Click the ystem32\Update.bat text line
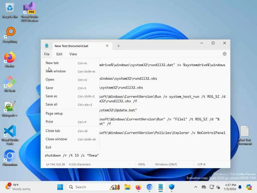The image size is (257, 193). pos(118,110)
